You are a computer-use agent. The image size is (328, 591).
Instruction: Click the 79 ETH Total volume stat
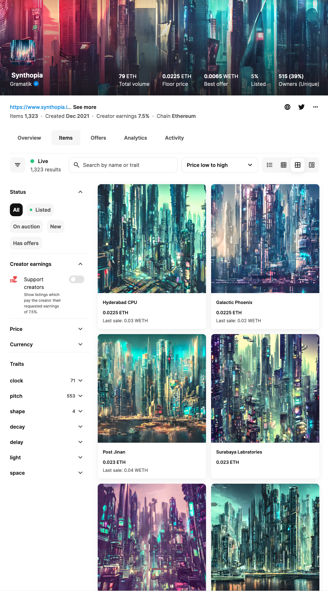[x=134, y=80]
